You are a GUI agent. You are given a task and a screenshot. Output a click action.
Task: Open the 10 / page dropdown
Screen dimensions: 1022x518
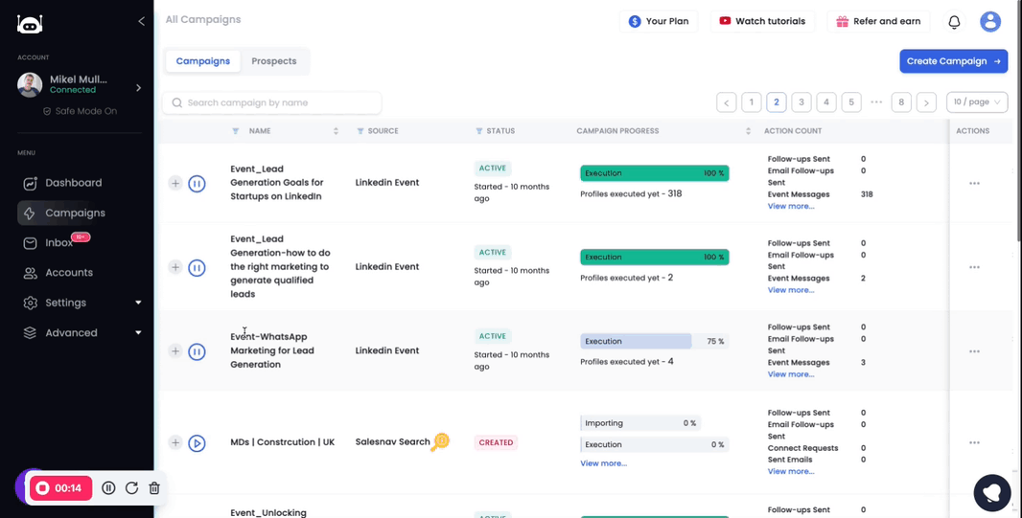(x=977, y=102)
